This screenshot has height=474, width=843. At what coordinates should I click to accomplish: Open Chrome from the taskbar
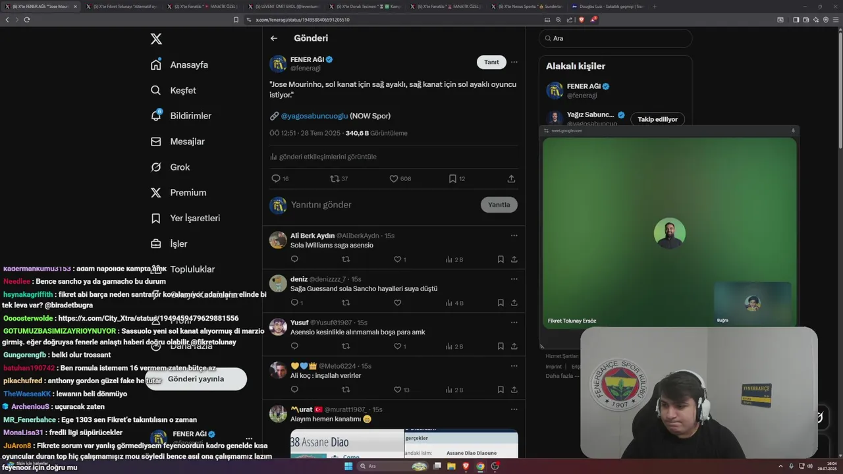point(480,466)
